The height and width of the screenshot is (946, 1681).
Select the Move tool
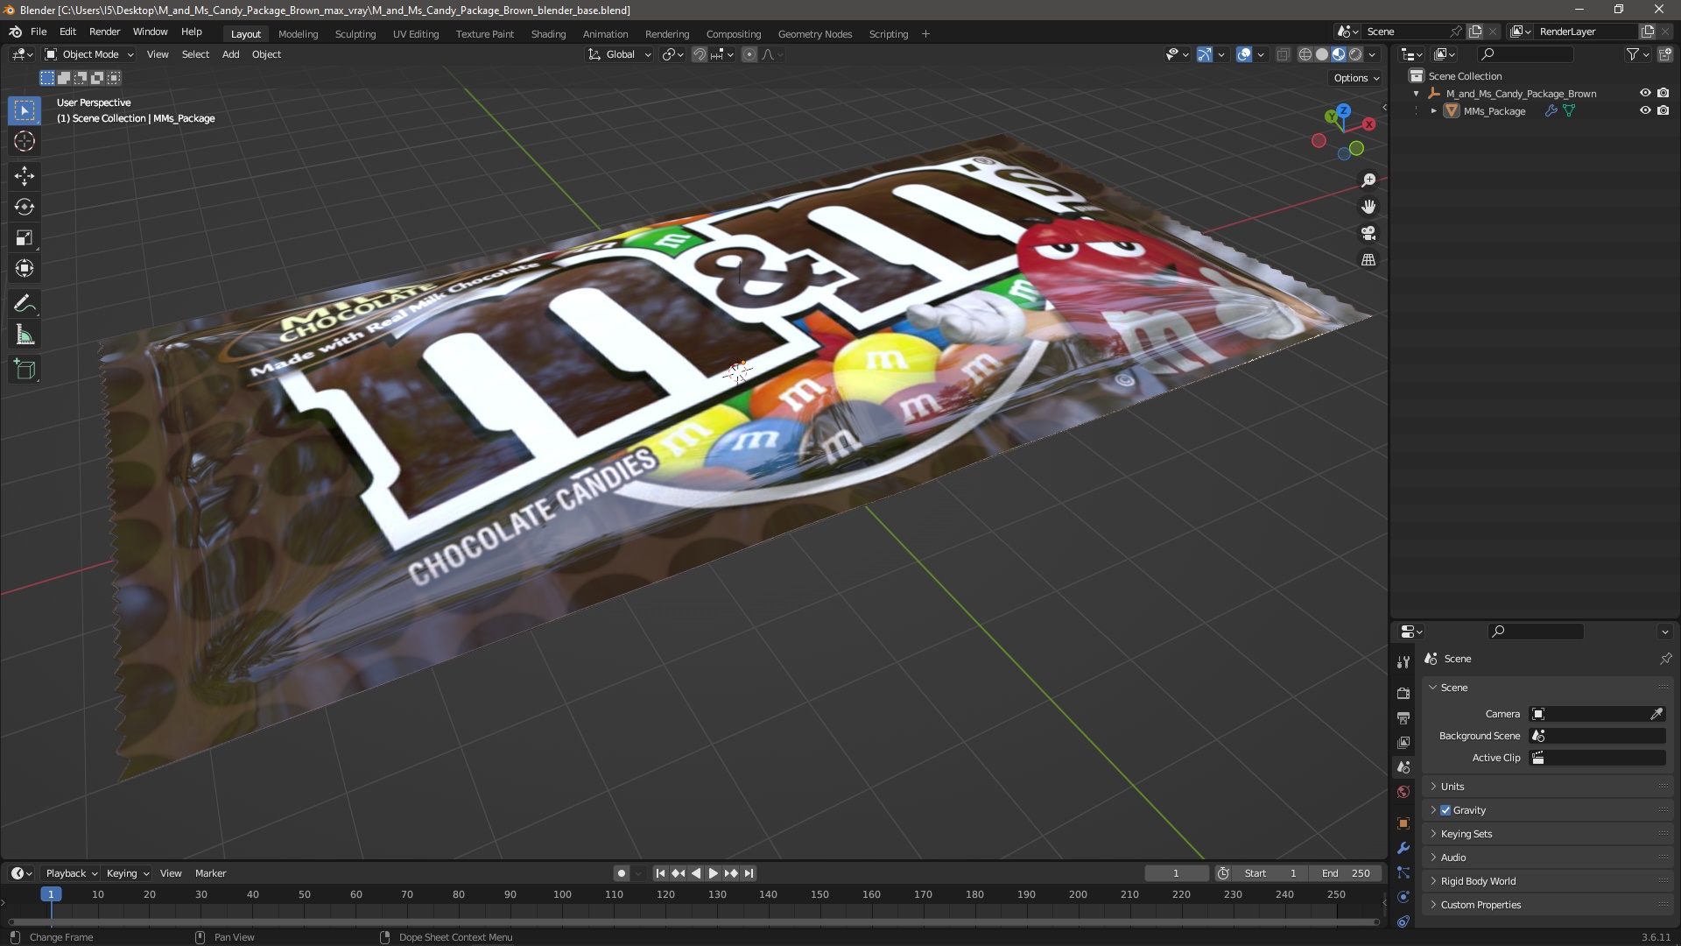pyautogui.click(x=25, y=176)
